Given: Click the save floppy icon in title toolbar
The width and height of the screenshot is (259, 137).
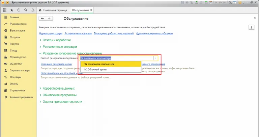Looking at the screenshot, I should click(x=182, y=3).
